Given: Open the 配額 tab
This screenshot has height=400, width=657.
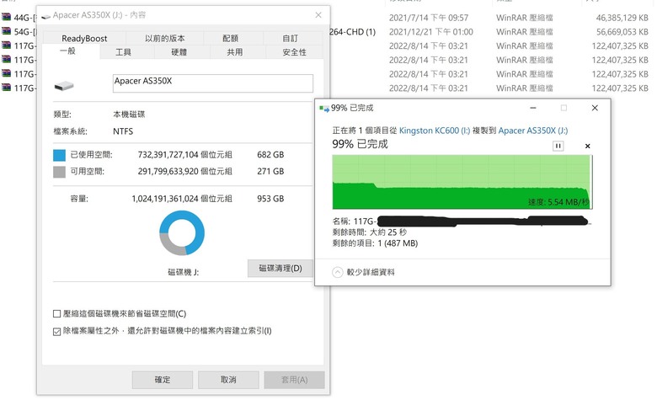Looking at the screenshot, I should [230, 39].
